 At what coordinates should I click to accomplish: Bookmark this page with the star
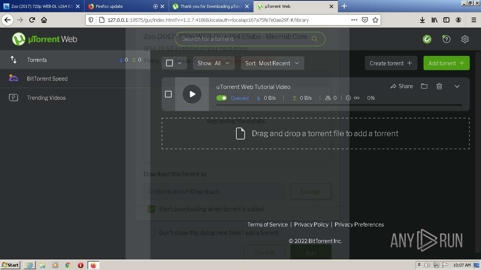[375, 20]
